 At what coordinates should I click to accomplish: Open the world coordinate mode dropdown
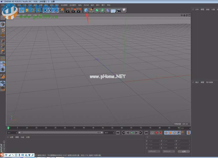[153, 151]
